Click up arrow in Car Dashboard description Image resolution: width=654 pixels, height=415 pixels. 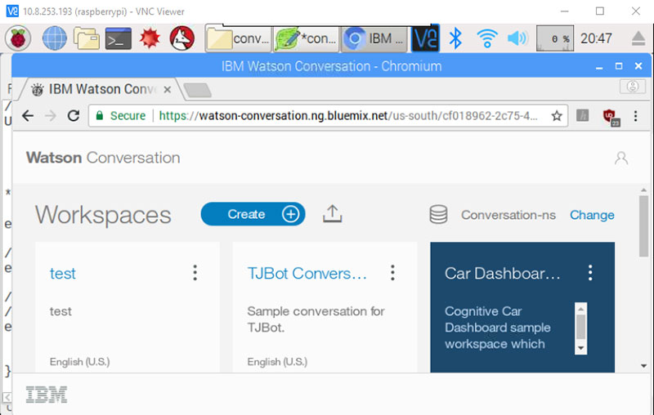click(x=580, y=309)
